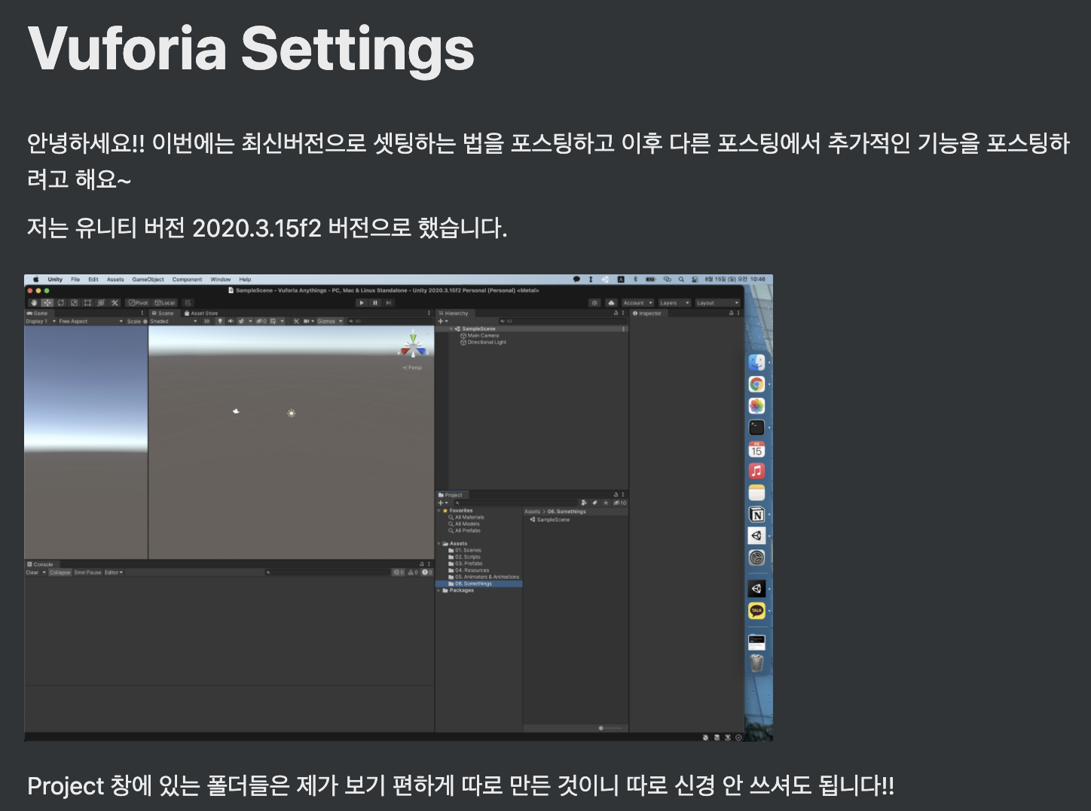Open the Display 1 dropdown
This screenshot has height=811, width=1091.
41,321
